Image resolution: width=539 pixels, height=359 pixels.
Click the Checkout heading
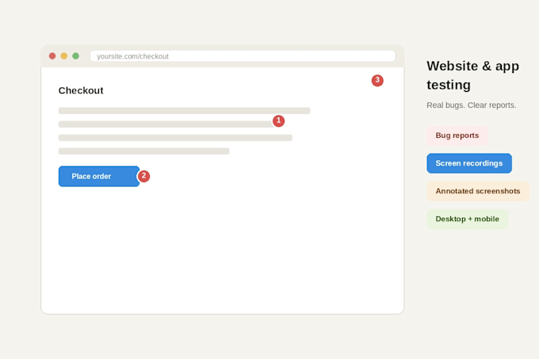pyautogui.click(x=81, y=90)
